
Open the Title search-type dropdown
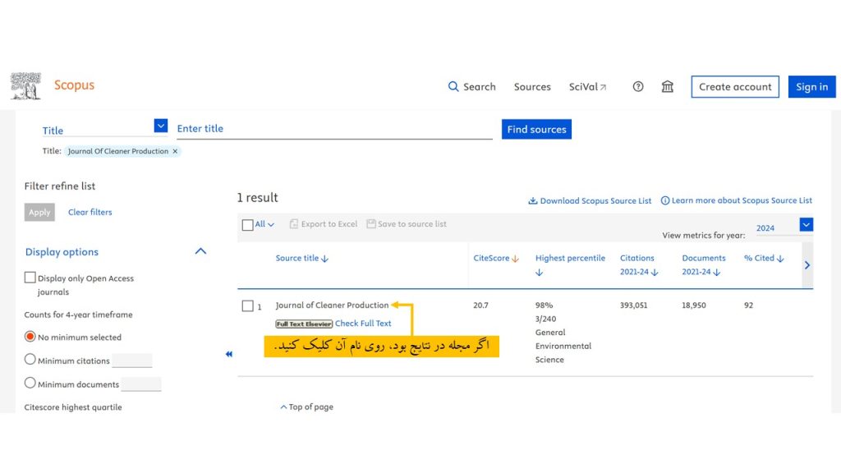(160, 126)
